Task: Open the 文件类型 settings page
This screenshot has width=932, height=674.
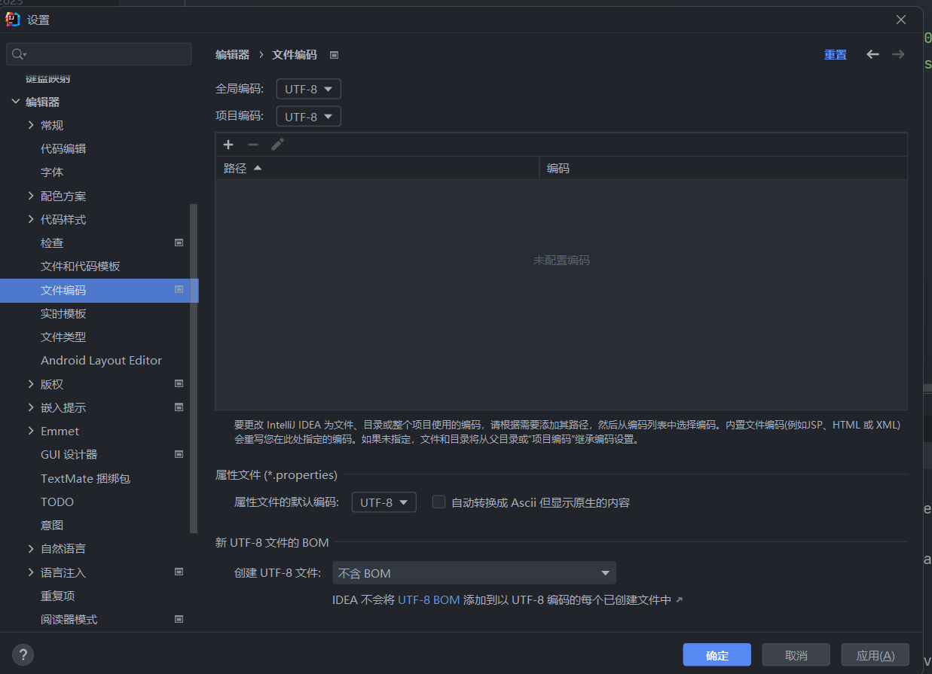Action: pos(63,337)
